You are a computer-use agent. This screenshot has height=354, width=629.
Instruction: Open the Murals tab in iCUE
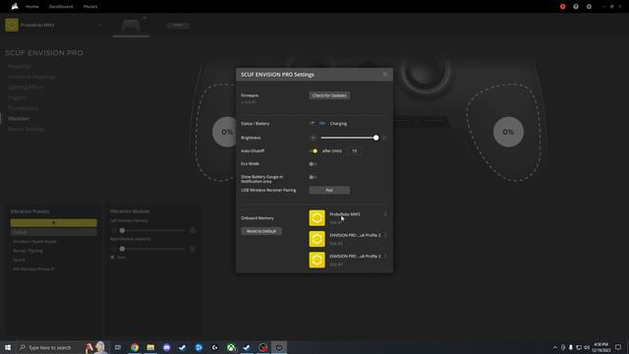point(90,7)
